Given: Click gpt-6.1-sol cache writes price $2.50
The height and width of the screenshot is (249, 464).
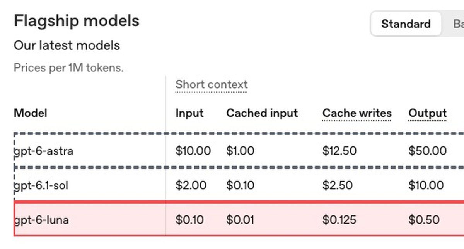Looking at the screenshot, I should click(337, 185).
